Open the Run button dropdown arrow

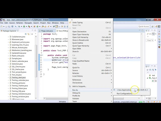[x=26, y=26]
